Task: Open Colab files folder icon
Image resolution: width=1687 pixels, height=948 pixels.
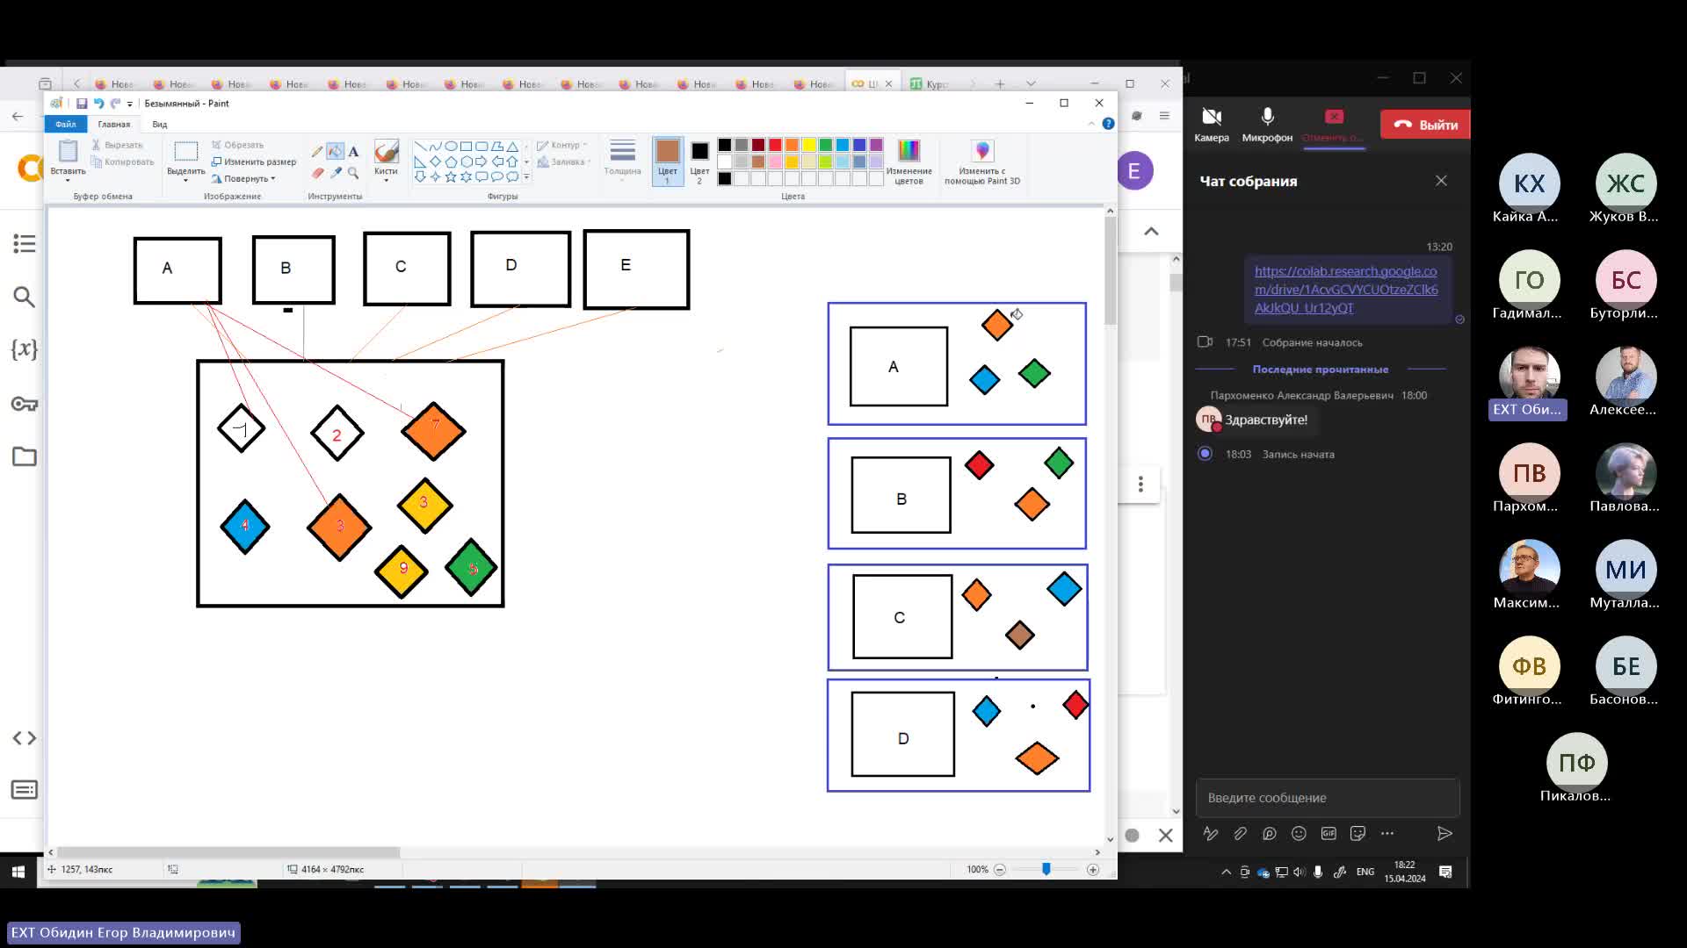Action: pyautogui.click(x=25, y=456)
